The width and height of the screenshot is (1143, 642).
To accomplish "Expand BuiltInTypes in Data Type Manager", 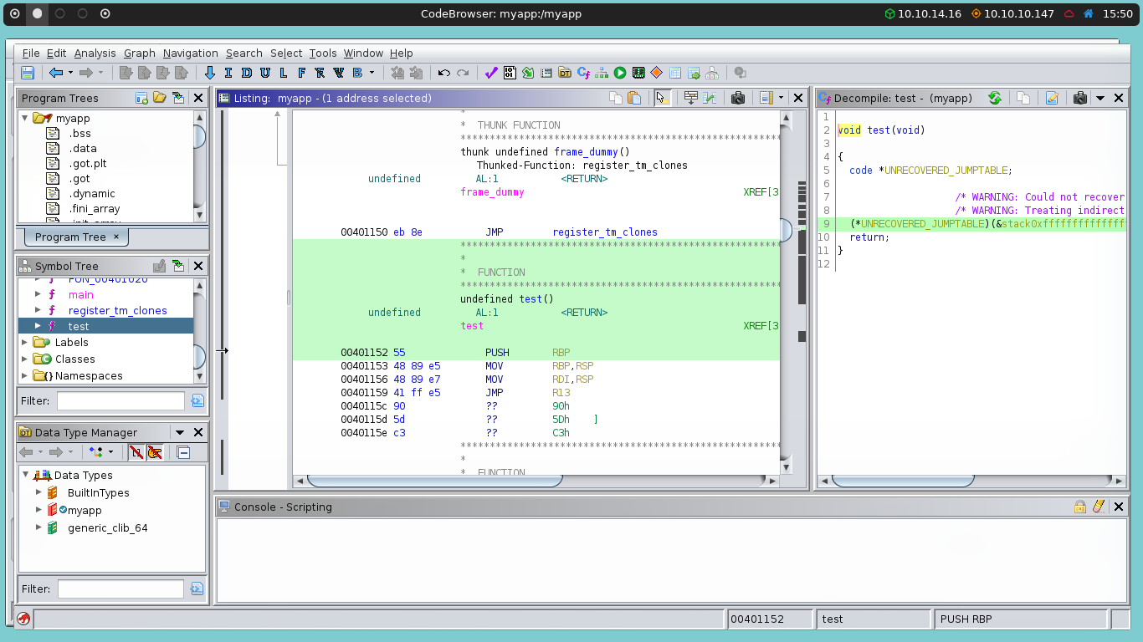I will (38, 492).
